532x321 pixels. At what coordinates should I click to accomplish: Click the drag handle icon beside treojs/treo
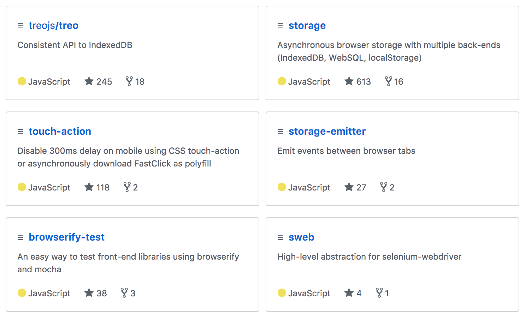click(x=20, y=26)
